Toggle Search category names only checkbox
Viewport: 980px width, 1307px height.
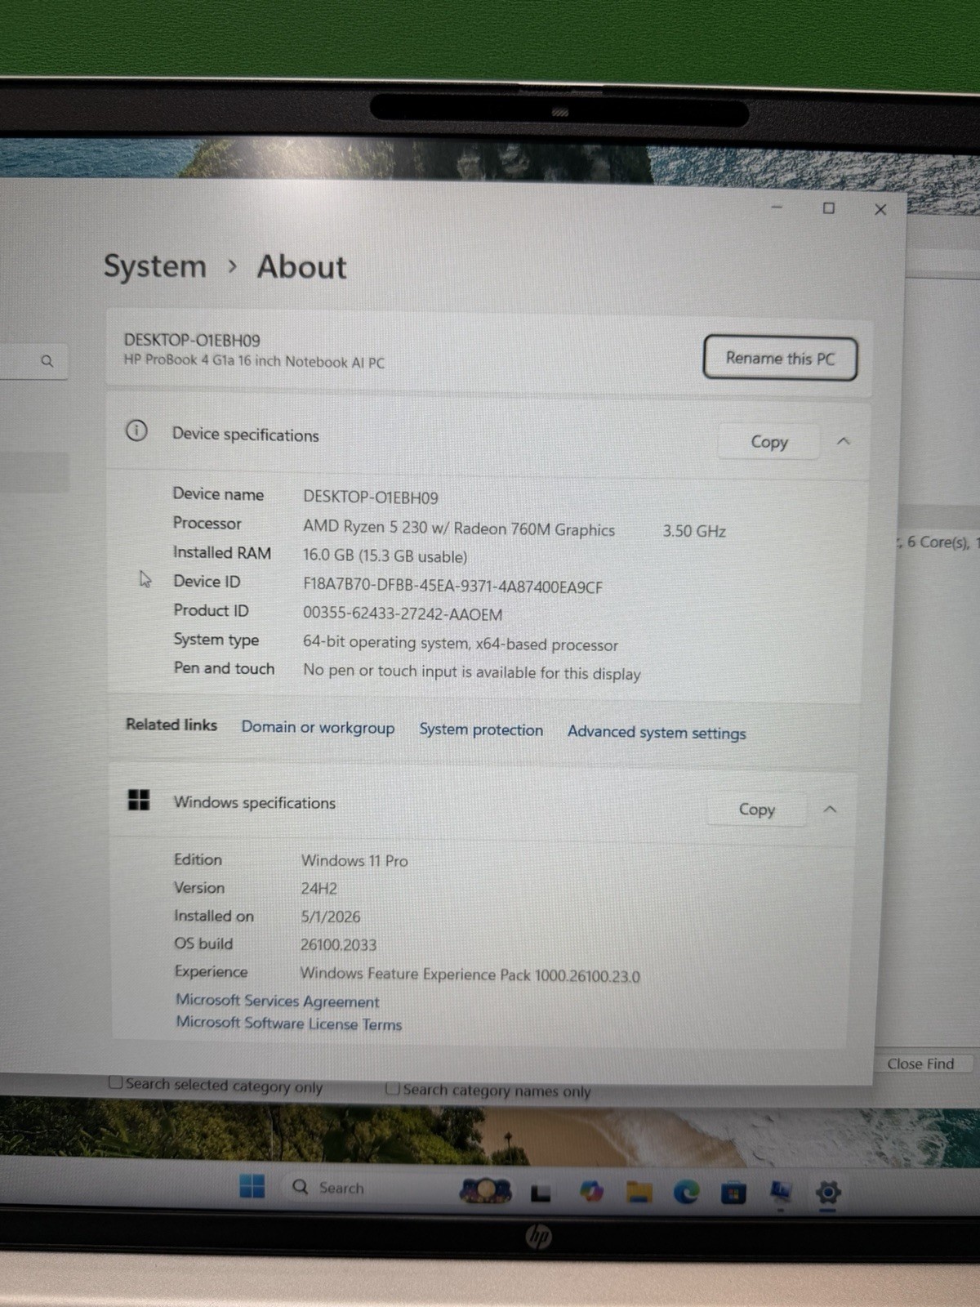coord(393,1088)
